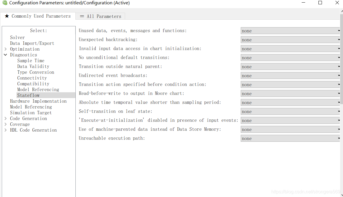The image size is (343, 197).
Task: Expand the Code Generation tree node
Action: click(5, 118)
